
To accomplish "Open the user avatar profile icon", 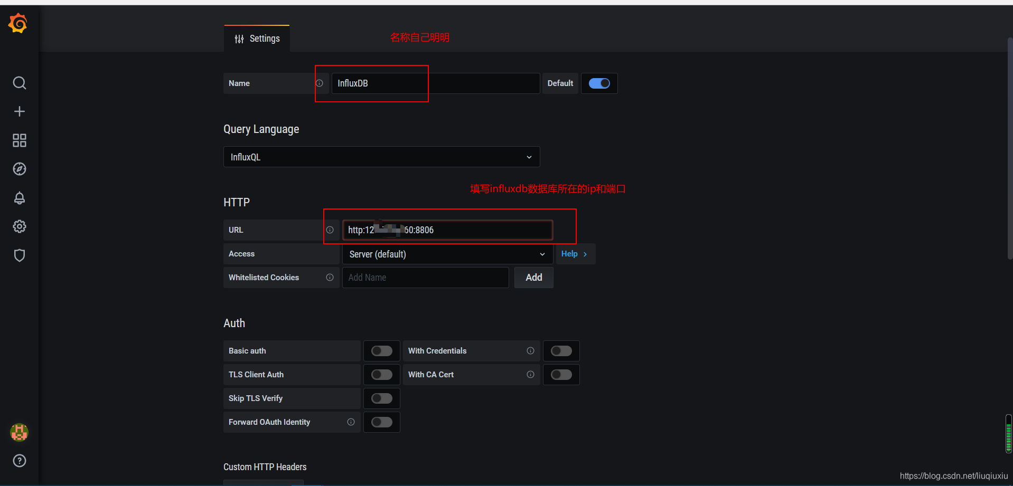I will point(20,433).
